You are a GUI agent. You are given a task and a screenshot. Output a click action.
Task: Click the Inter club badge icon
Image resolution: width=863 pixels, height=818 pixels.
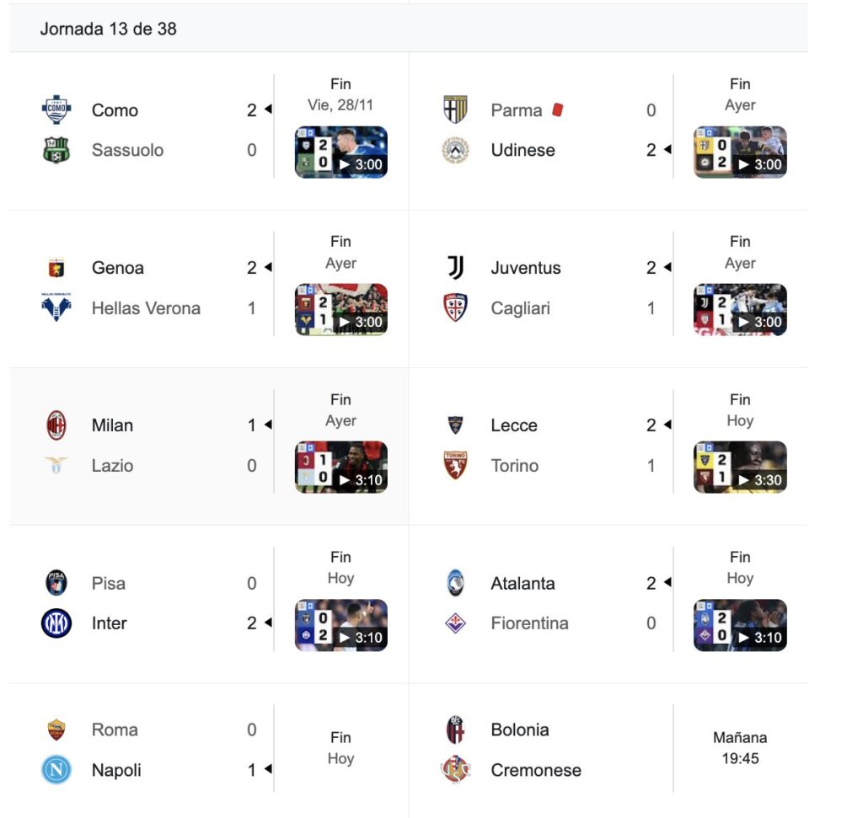pos(56,623)
